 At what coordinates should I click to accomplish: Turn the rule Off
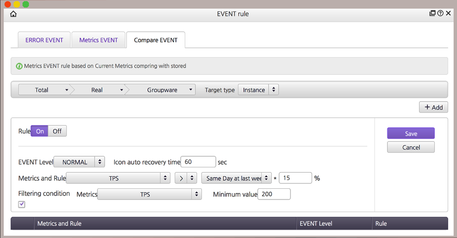57,131
